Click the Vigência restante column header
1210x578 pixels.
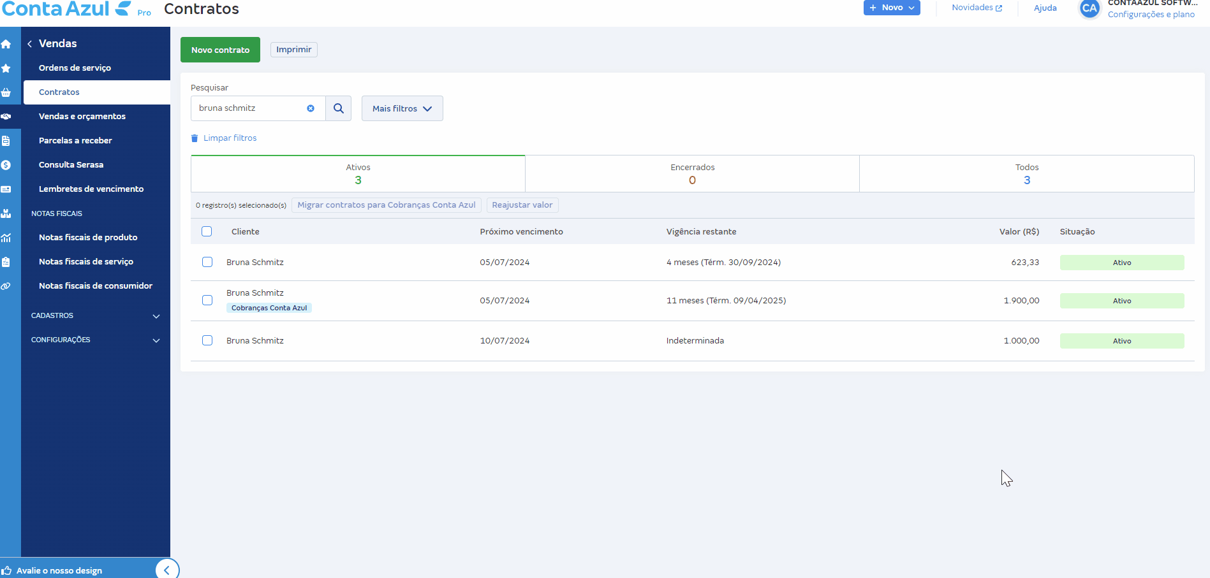tap(702, 232)
